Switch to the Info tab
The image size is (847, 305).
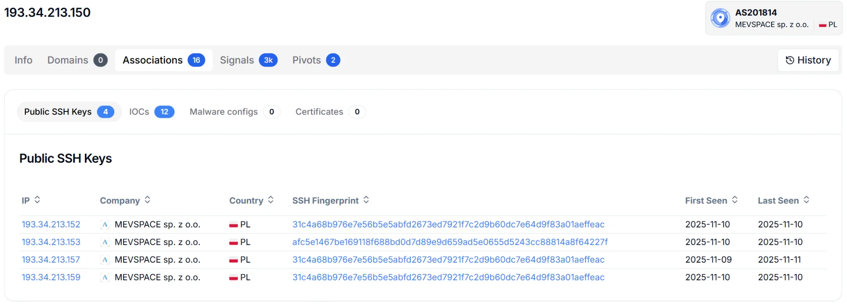point(23,60)
